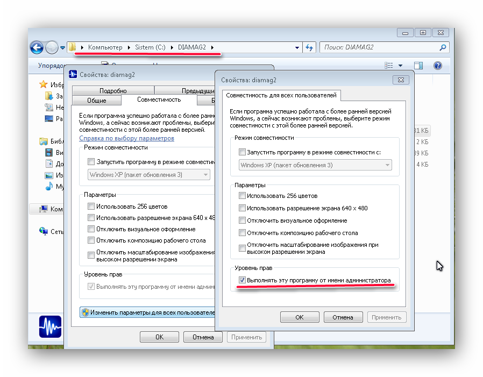Open the address bar history dropdown

click(x=297, y=47)
